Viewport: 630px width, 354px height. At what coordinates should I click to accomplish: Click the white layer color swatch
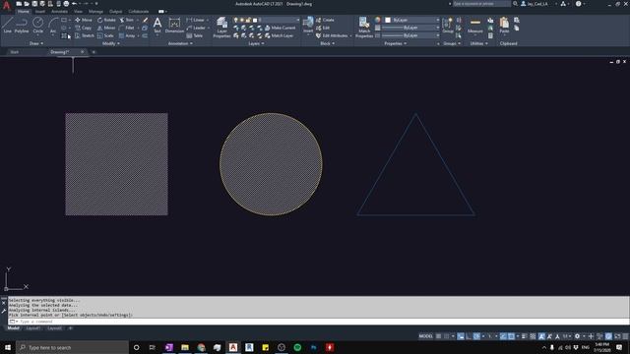coord(255,20)
